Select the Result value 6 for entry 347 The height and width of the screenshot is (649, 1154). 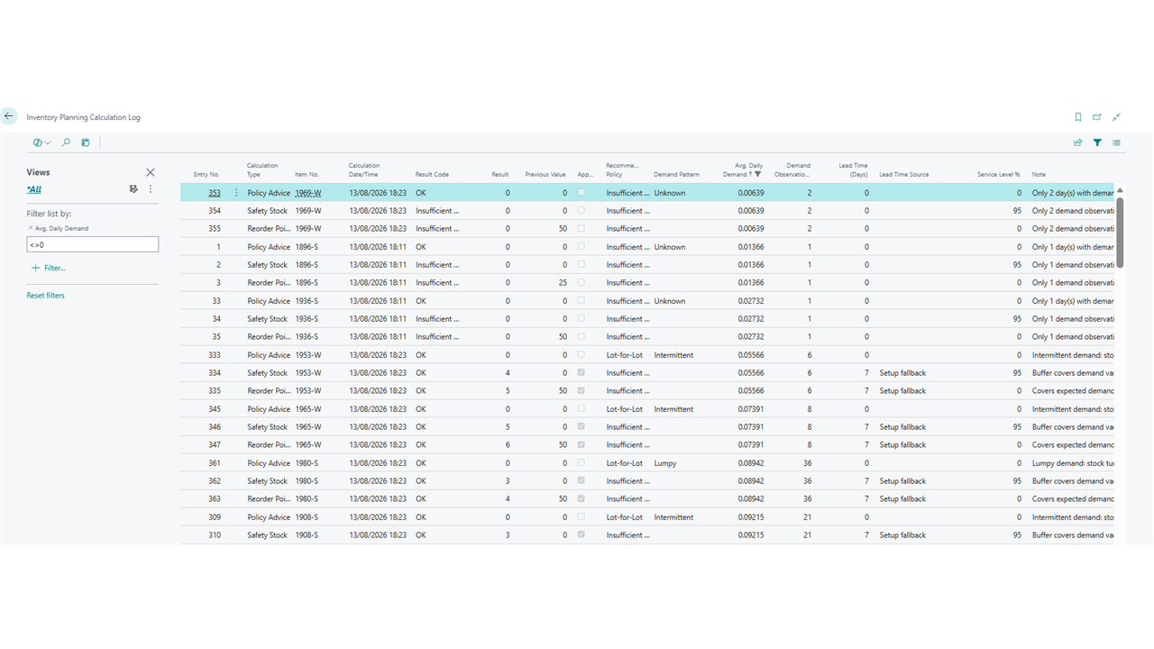point(508,445)
